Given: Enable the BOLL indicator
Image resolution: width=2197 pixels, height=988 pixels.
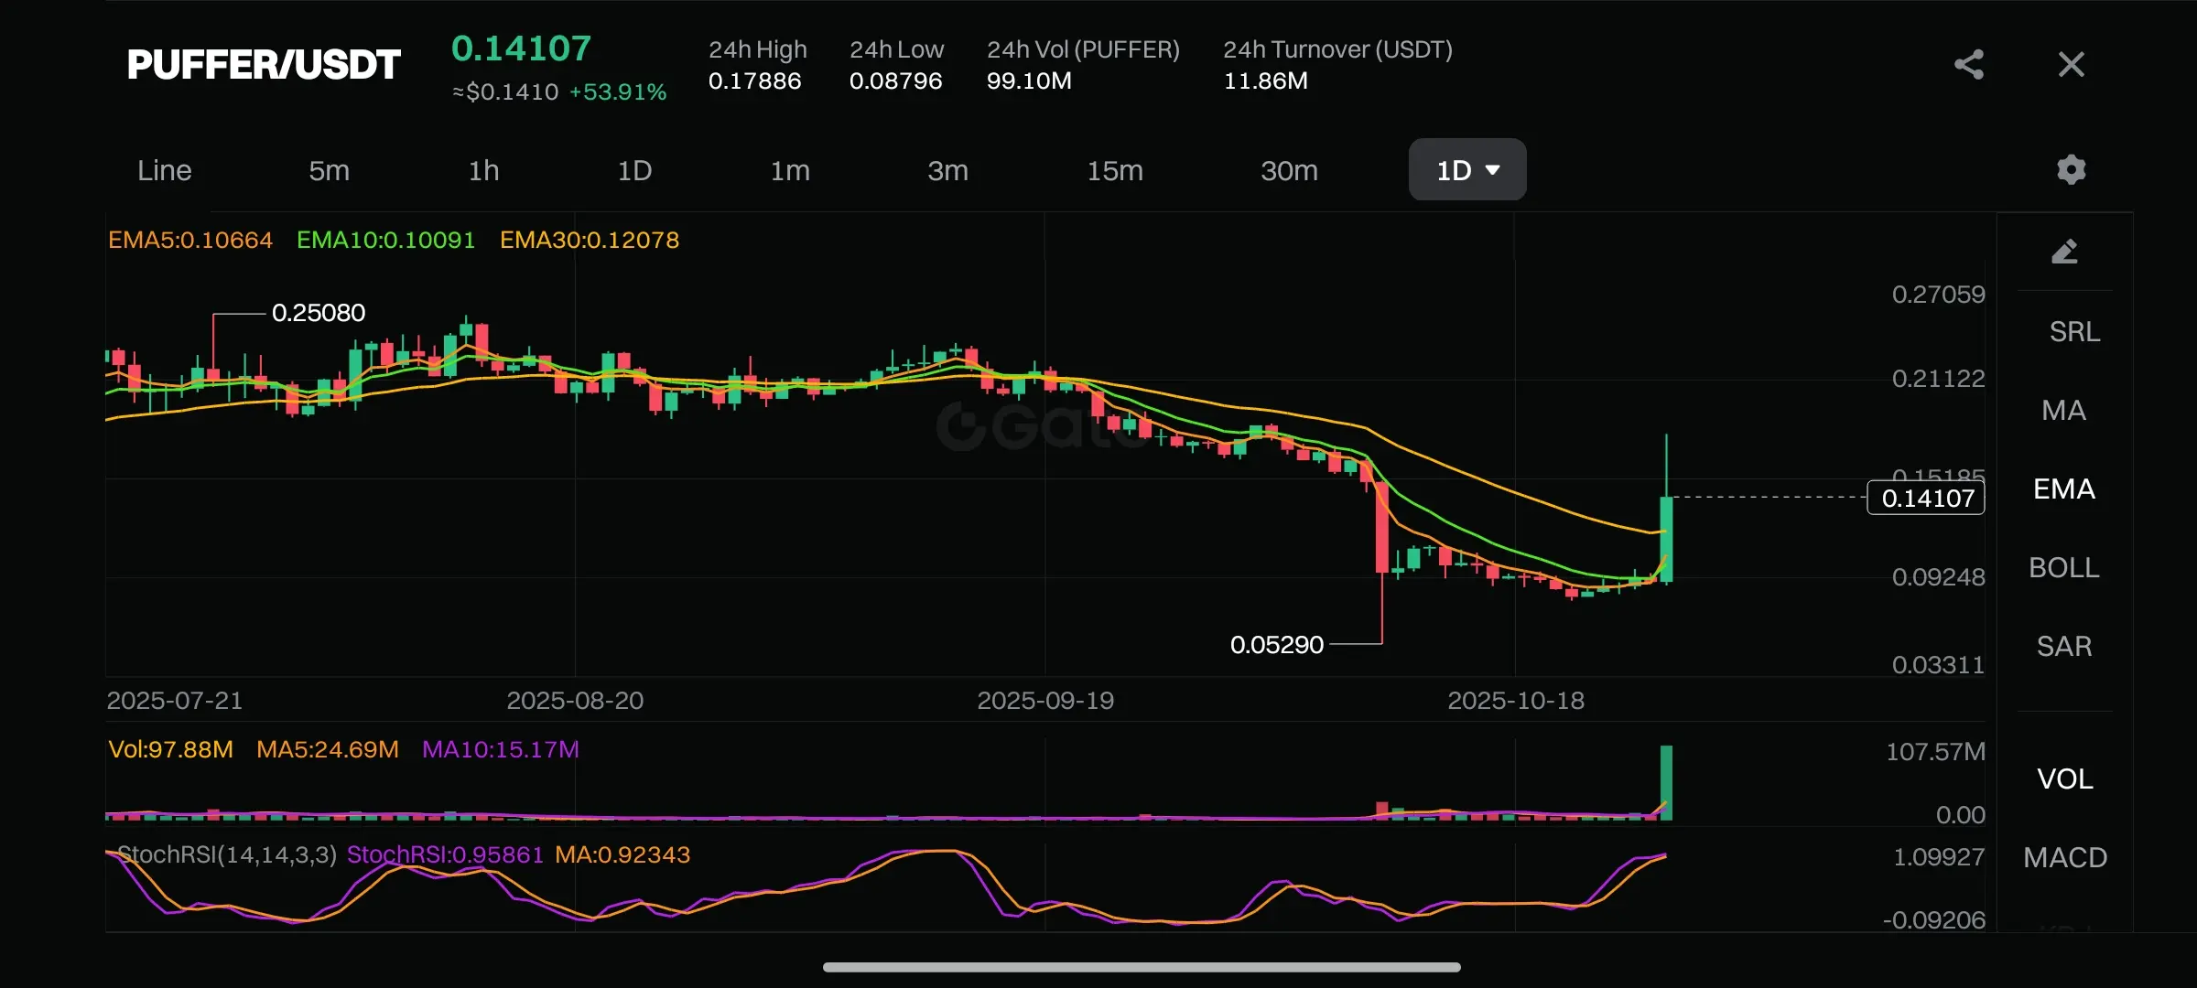Looking at the screenshot, I should tap(2063, 567).
